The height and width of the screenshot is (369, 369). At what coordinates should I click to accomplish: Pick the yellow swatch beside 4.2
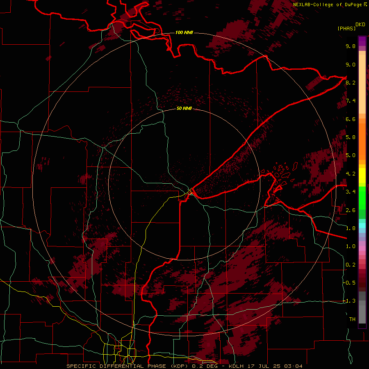click(362, 175)
